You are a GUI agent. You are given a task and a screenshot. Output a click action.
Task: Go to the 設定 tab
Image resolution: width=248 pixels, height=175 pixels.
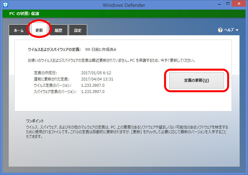pyautogui.click(x=78, y=30)
